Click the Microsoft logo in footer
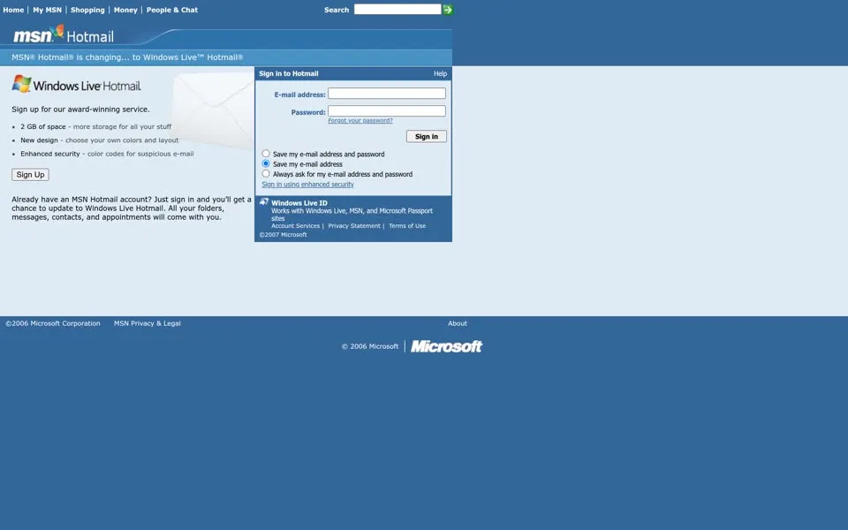This screenshot has width=848, height=530. pyautogui.click(x=446, y=346)
